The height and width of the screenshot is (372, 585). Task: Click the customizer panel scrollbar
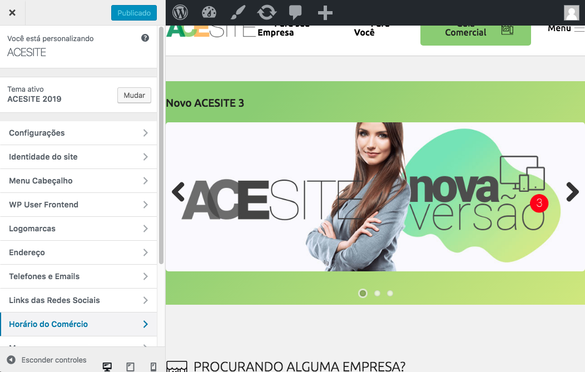(161, 146)
